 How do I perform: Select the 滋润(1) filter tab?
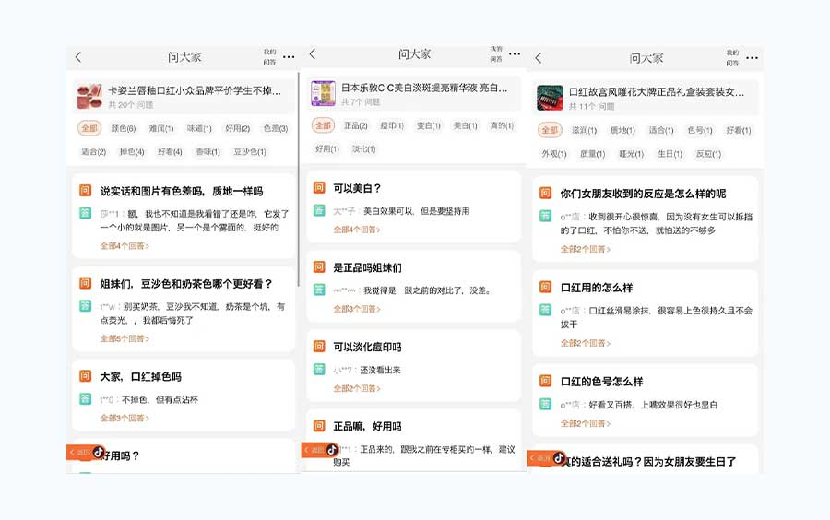click(x=584, y=131)
